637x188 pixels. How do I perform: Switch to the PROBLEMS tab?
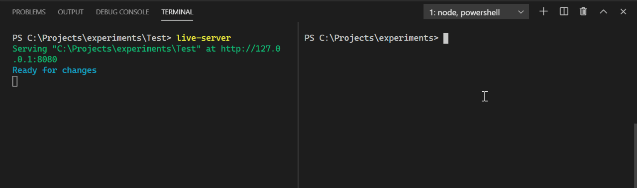(x=29, y=12)
